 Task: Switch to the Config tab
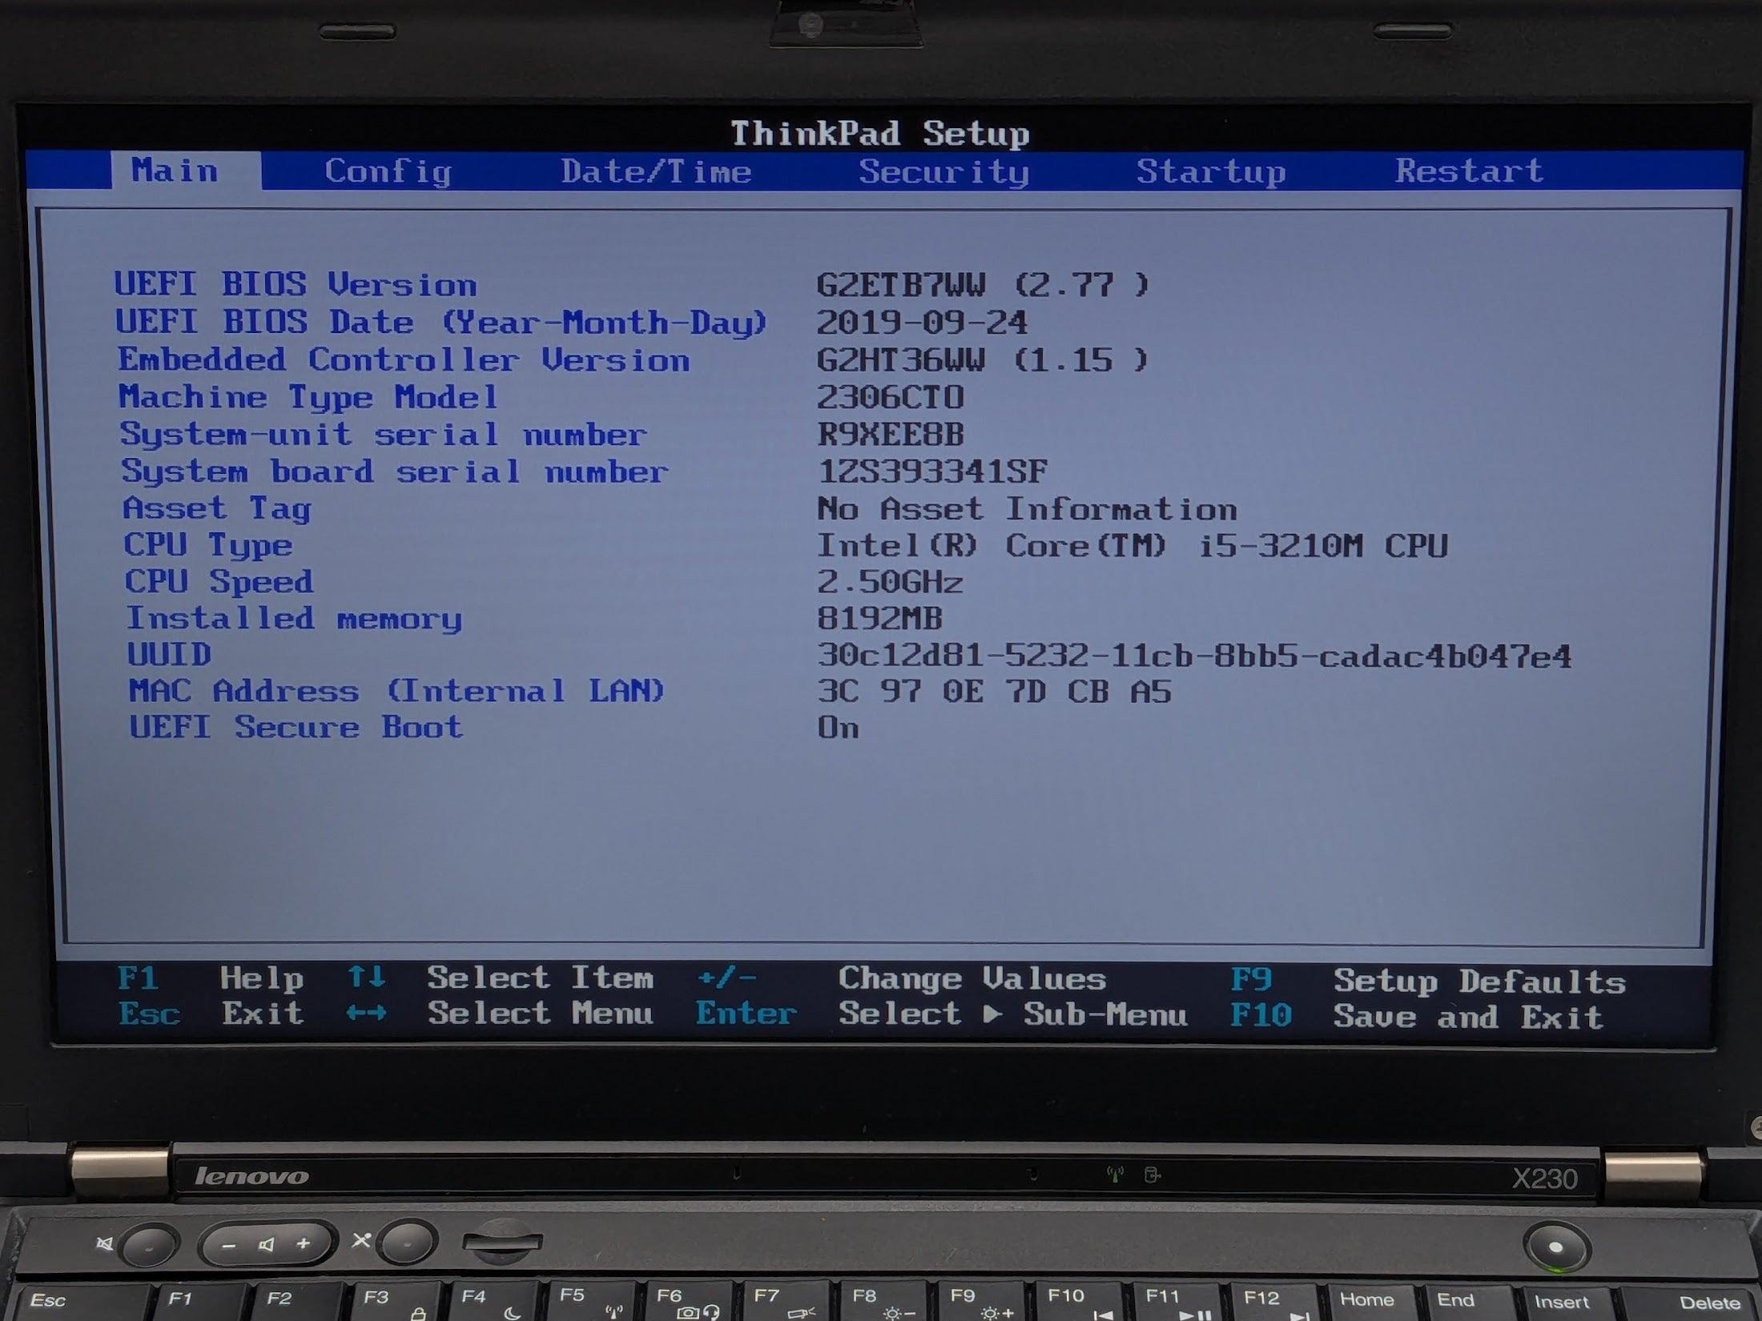388,171
